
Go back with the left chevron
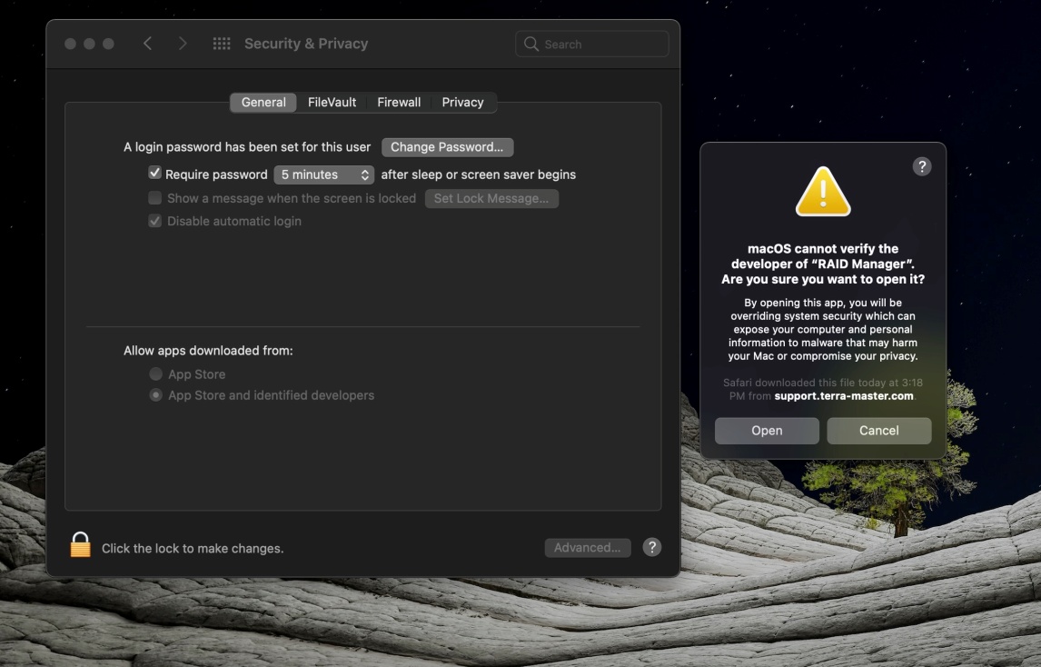(147, 44)
